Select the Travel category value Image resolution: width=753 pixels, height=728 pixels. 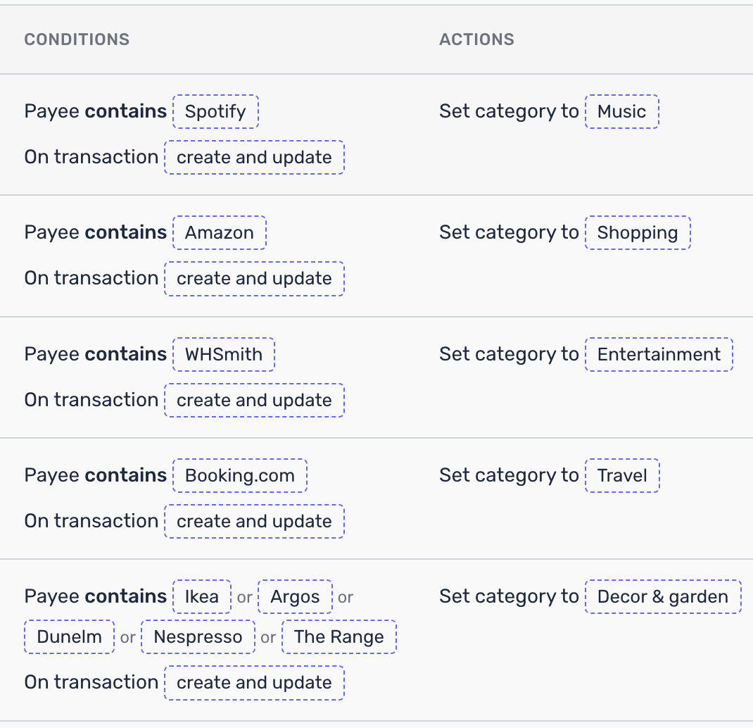pyautogui.click(x=622, y=475)
